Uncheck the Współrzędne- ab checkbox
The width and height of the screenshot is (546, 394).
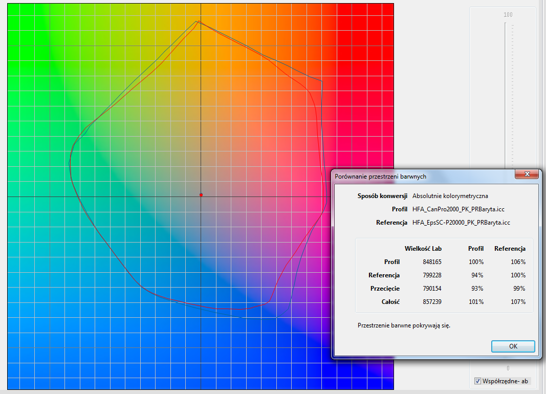(x=477, y=381)
